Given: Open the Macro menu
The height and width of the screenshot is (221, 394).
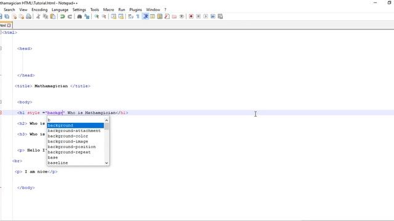Looking at the screenshot, I should tap(108, 10).
